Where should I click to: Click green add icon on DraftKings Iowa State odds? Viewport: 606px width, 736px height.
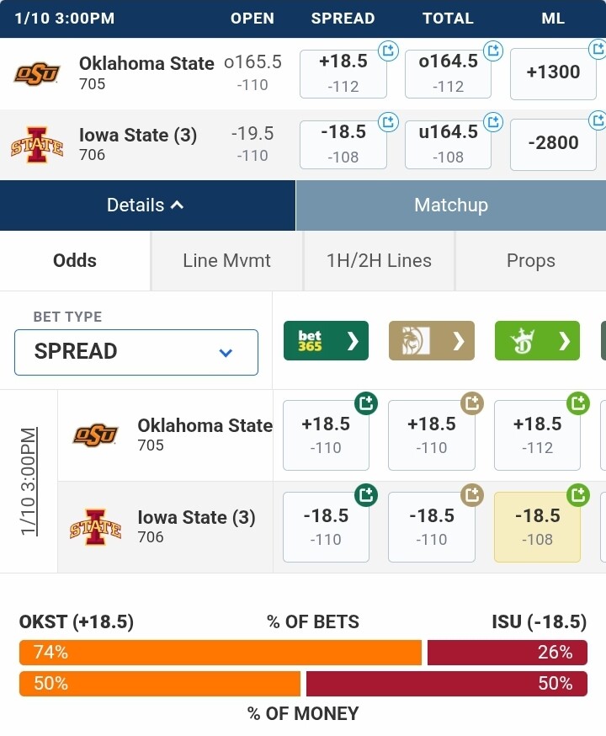coord(577,495)
